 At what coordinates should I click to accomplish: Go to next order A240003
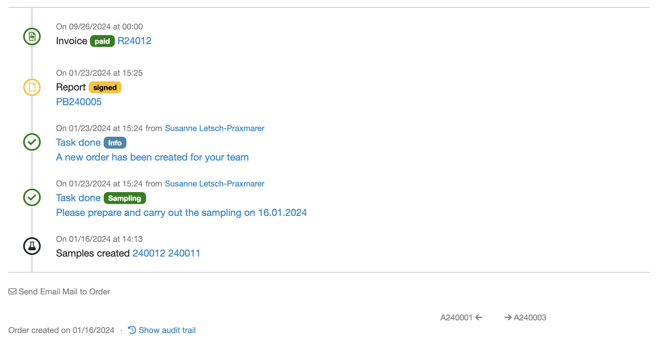530,318
